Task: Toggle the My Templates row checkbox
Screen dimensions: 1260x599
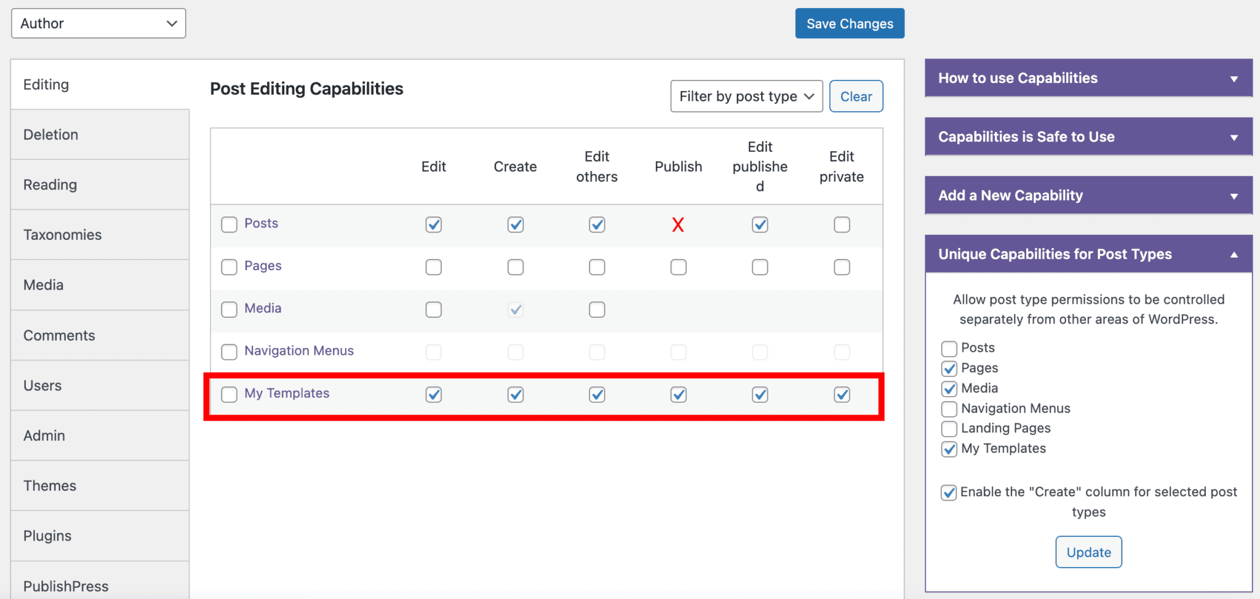Action: tap(229, 394)
